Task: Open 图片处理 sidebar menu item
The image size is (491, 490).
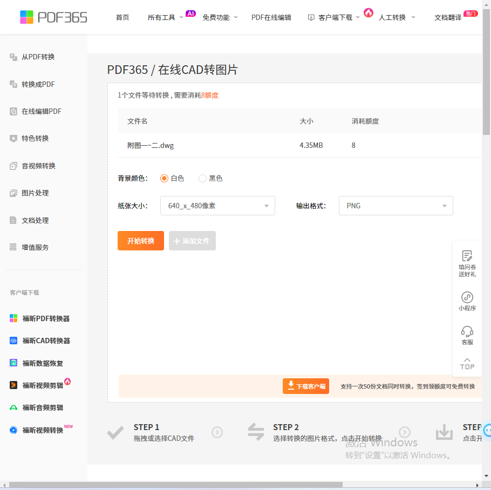Action: click(35, 193)
